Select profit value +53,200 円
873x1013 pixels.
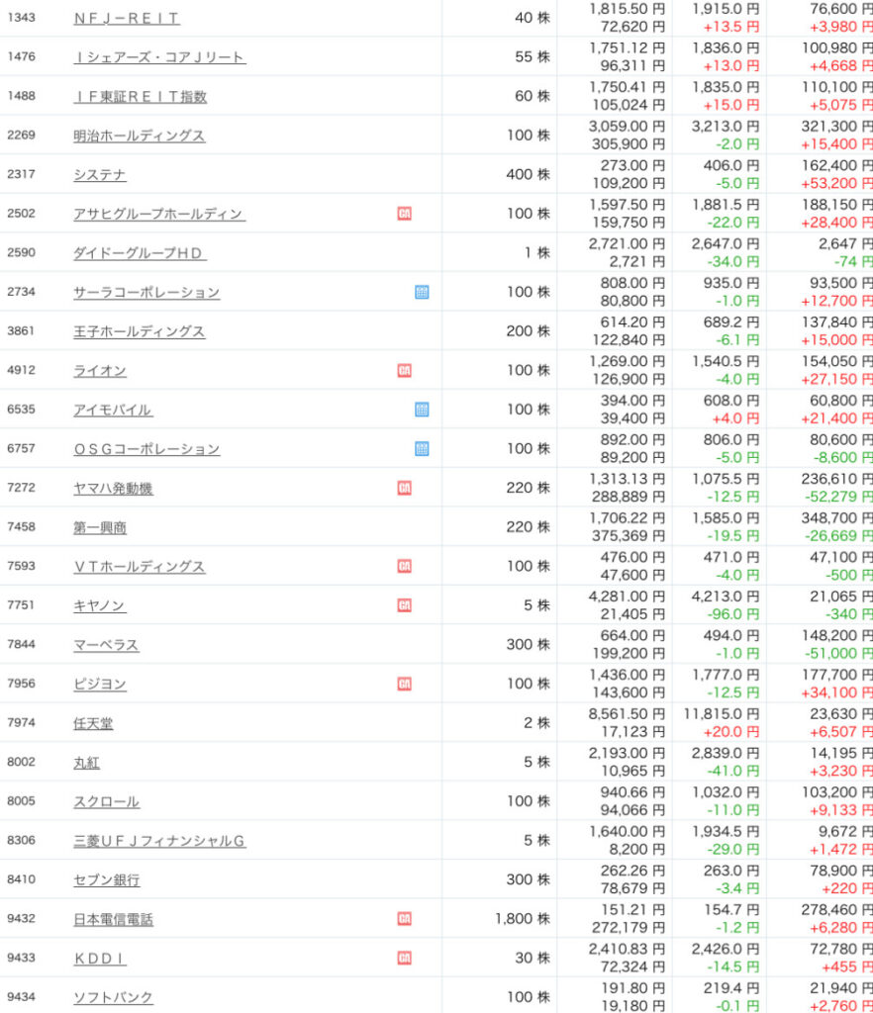pyautogui.click(x=836, y=183)
